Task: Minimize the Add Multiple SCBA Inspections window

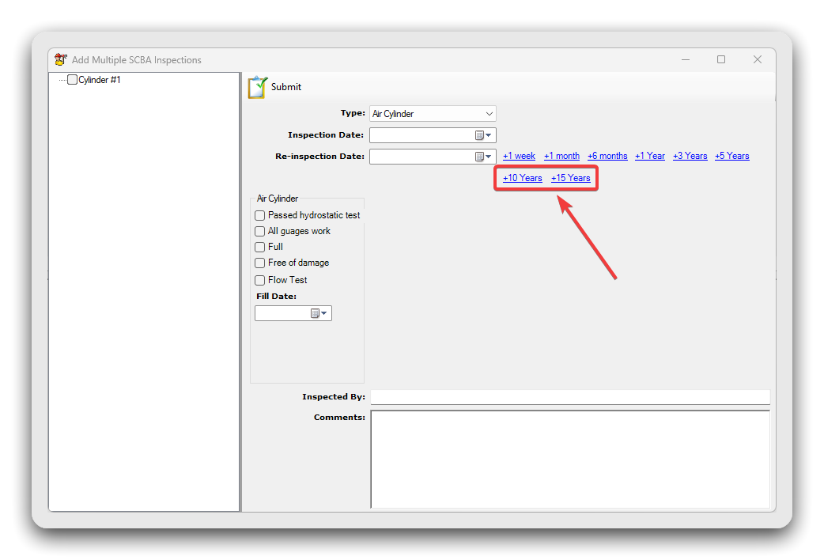Action: point(686,59)
